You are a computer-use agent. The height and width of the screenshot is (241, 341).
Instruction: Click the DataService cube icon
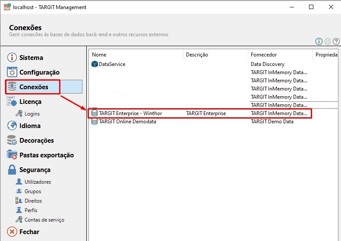click(x=95, y=64)
